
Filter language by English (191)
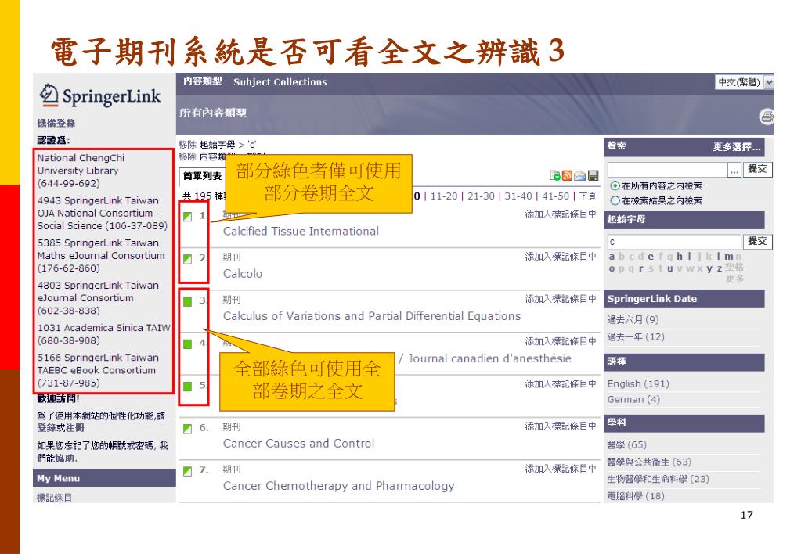[x=638, y=383]
